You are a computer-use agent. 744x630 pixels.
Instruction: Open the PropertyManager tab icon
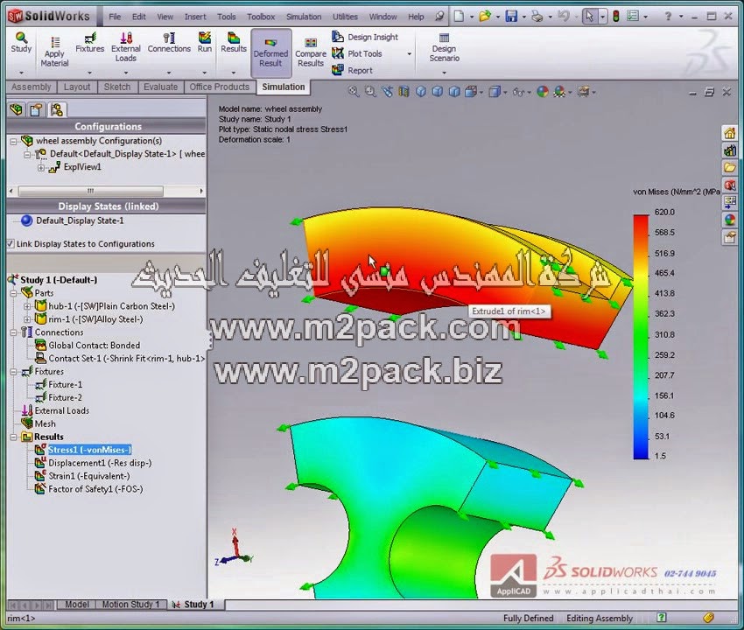click(36, 110)
